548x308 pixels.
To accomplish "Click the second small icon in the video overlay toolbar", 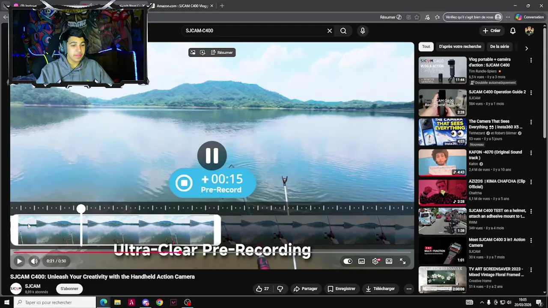I will [203, 53].
